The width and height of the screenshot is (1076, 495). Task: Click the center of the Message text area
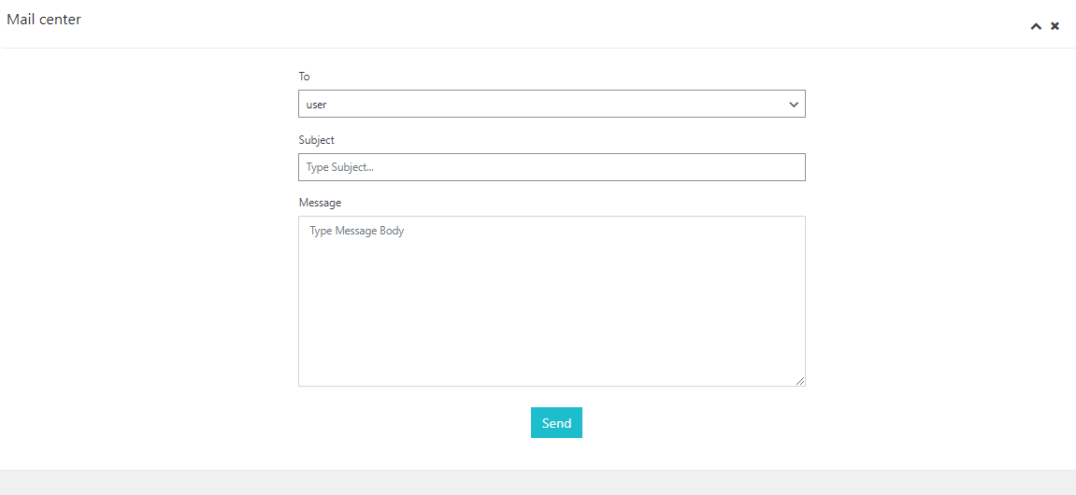552,301
